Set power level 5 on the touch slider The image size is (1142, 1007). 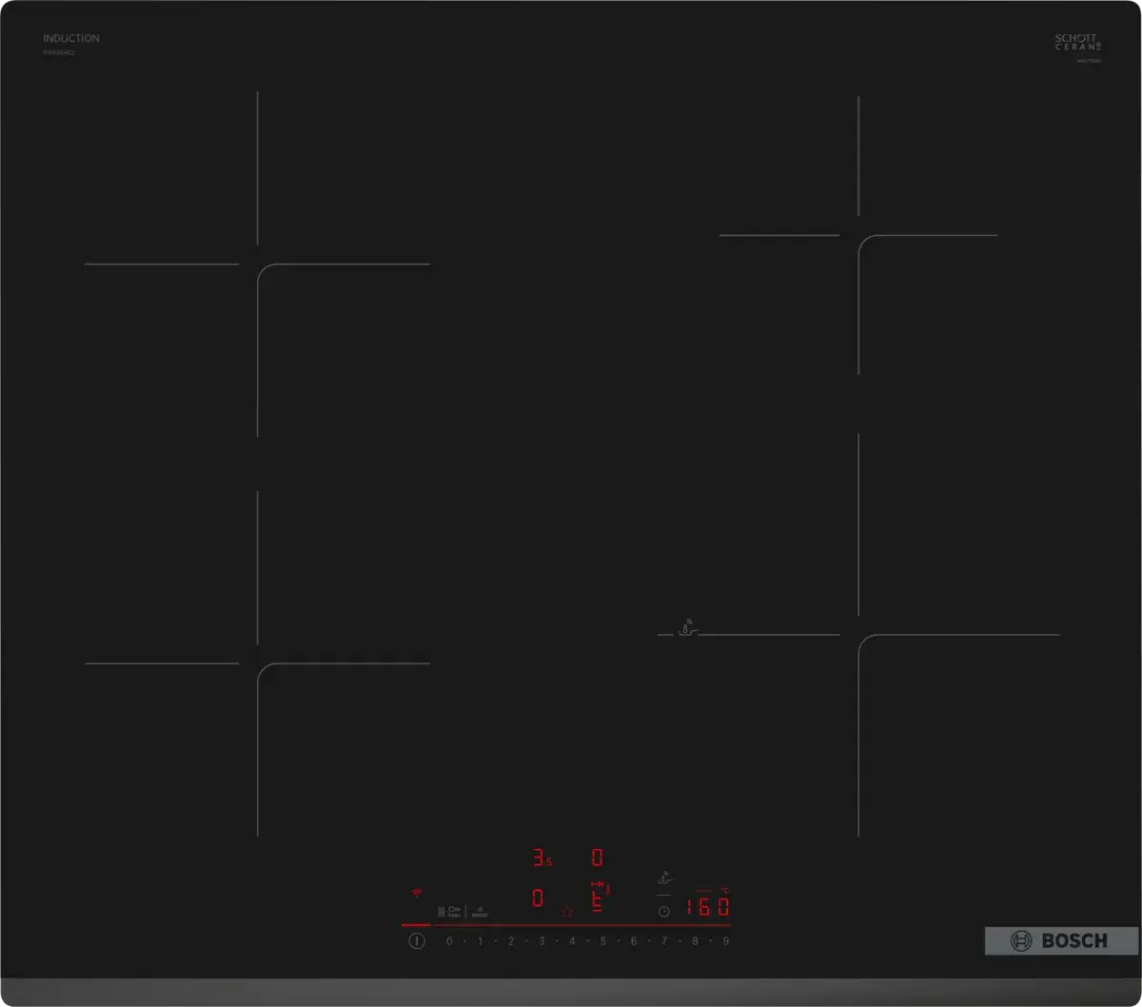(x=602, y=941)
